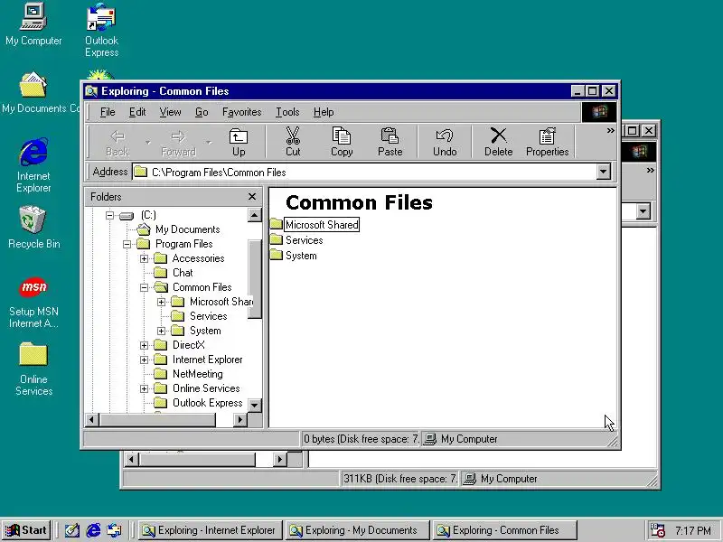The image size is (723, 542).
Task: Launch Internet Explorer from quick launch
Action: click(93, 530)
